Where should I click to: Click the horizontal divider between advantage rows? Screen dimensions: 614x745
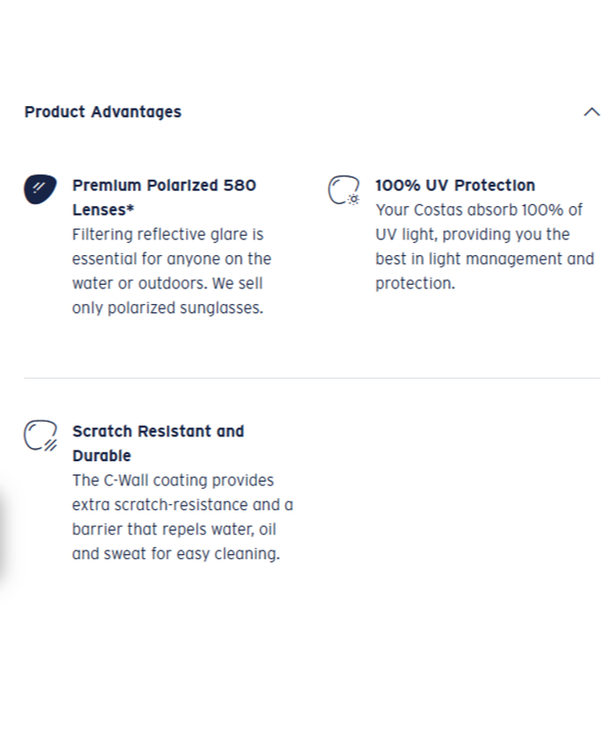coord(311,378)
